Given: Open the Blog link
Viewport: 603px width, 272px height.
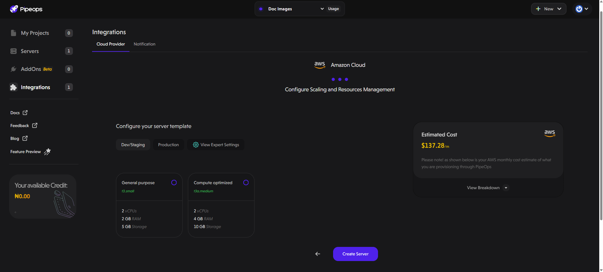Looking at the screenshot, I should [15, 138].
